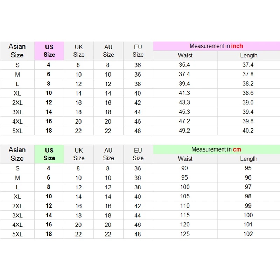This screenshot has height=280, width=280.
Task: Click the 47.2 waist measurement
Action: click(x=185, y=121)
